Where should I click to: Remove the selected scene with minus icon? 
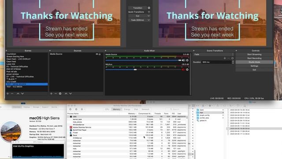click(12, 94)
